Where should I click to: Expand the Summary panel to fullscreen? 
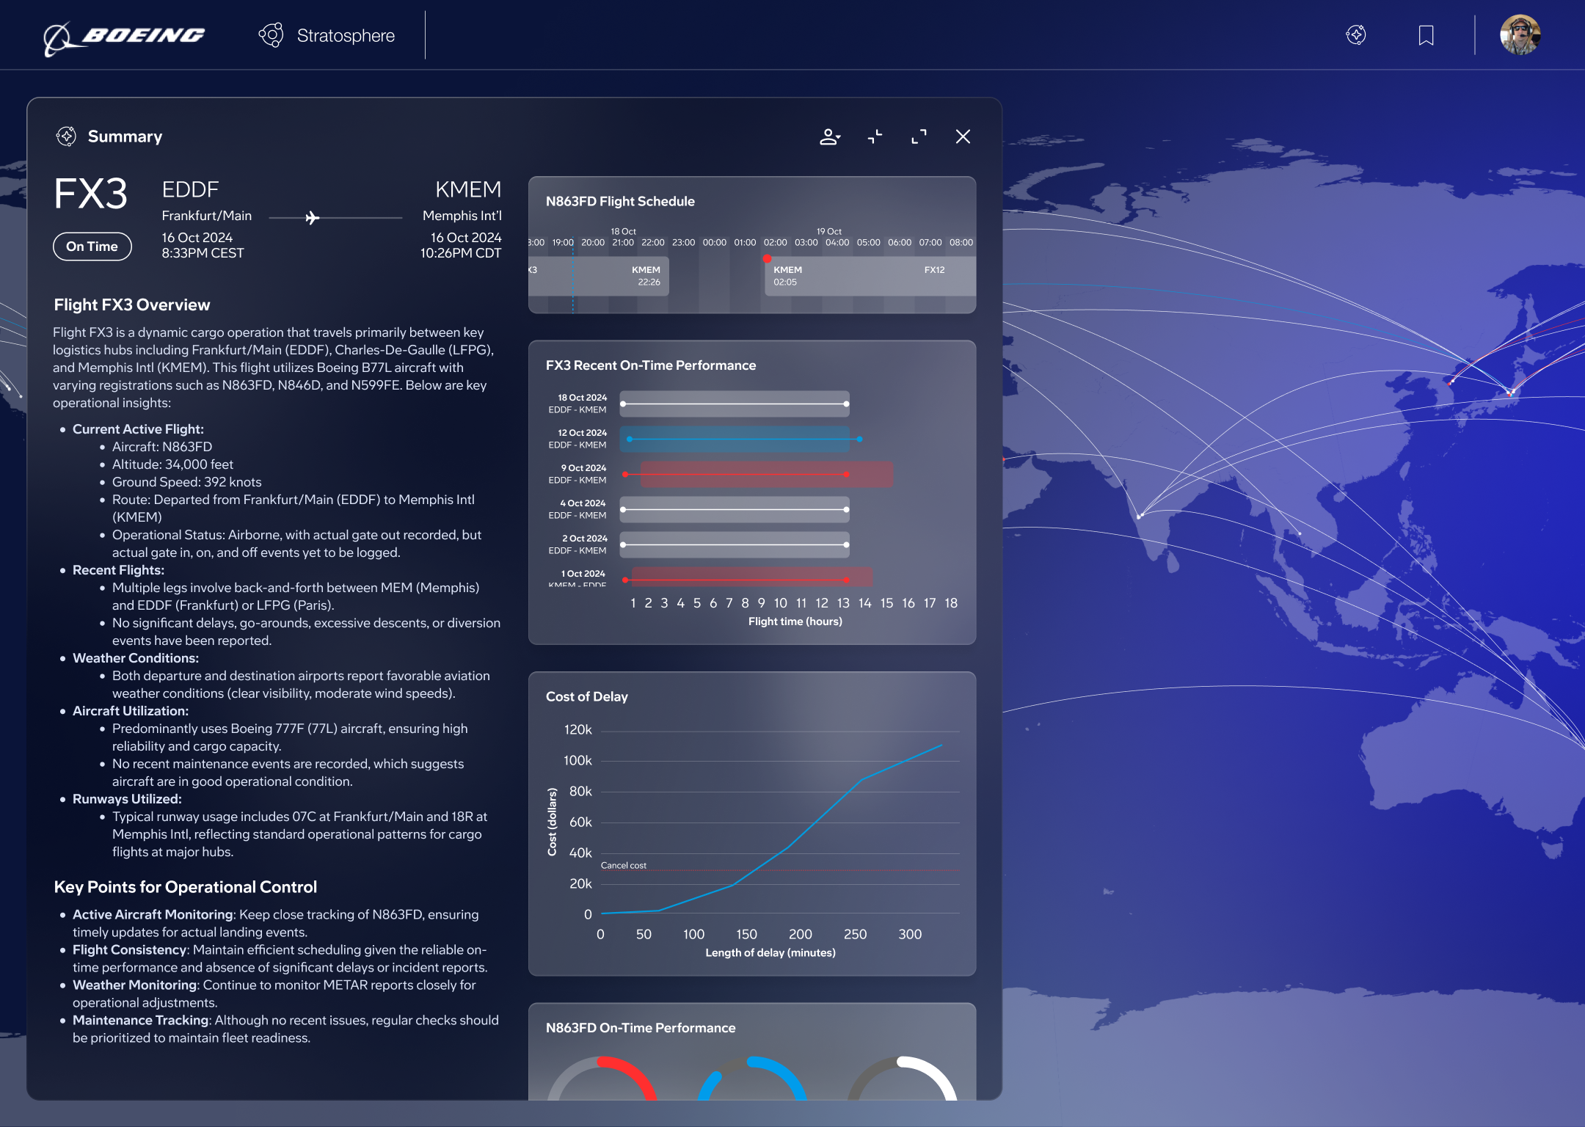point(919,136)
